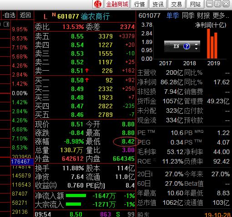Click the 卖五 price 8.55
Screen dimensions: 232x217
pos(77,36)
